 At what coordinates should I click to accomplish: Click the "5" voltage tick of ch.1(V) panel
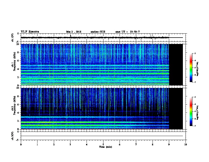point(18,34)
